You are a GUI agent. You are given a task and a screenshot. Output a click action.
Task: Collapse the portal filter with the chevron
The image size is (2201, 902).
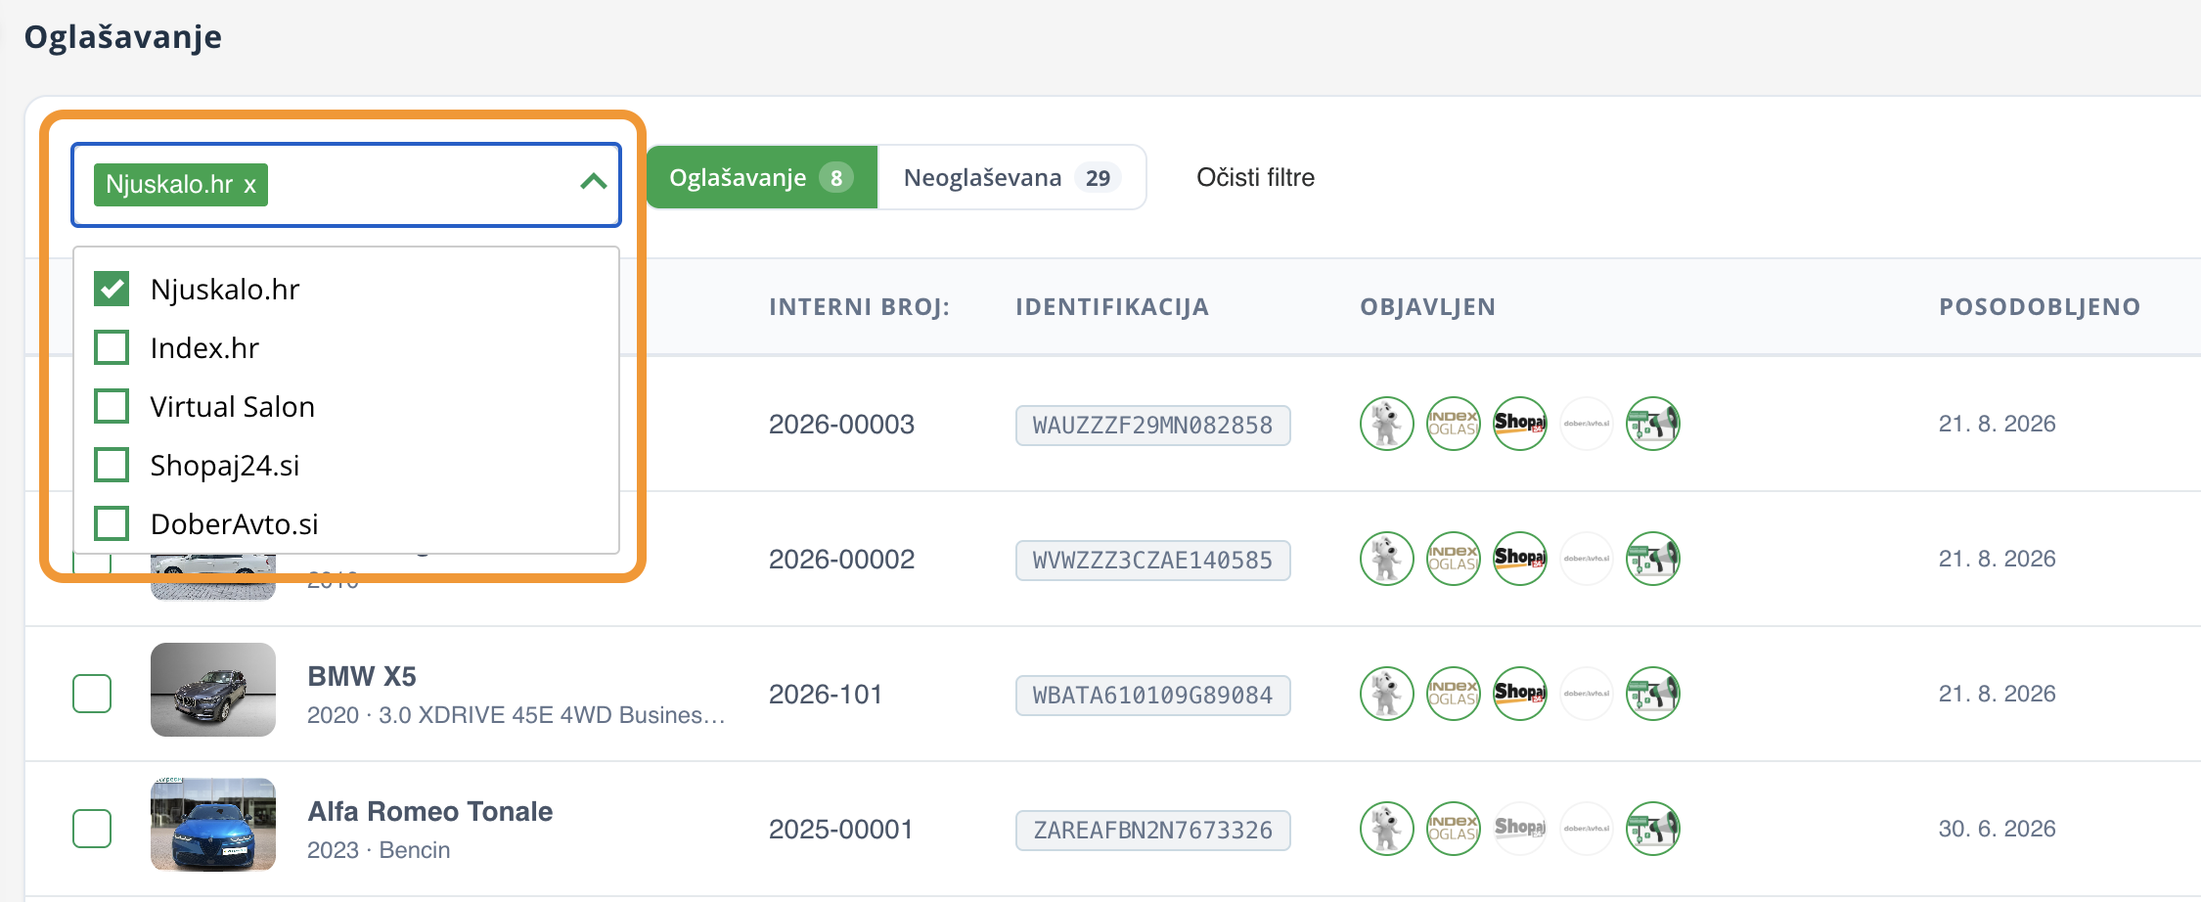(x=593, y=182)
